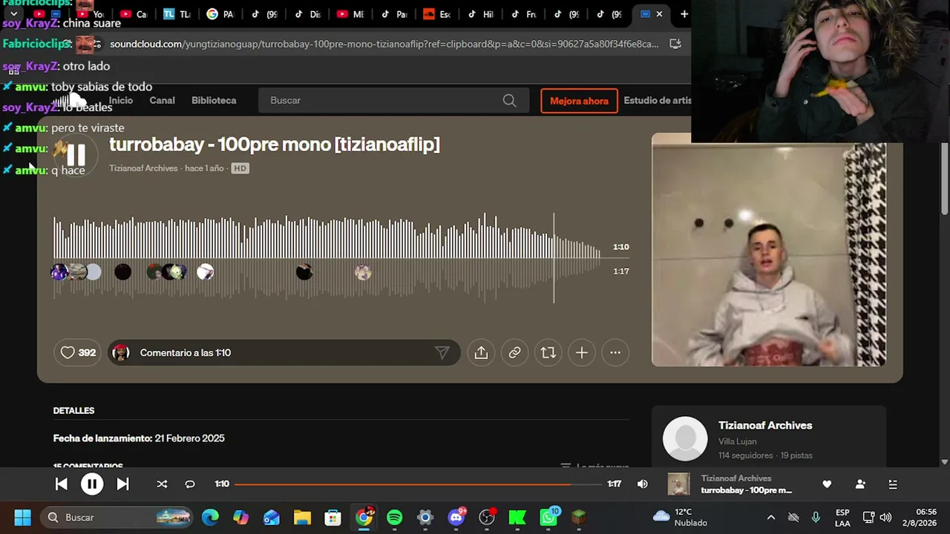Like the playing track via heart in player bar
Image resolution: width=950 pixels, height=534 pixels.
coord(827,484)
